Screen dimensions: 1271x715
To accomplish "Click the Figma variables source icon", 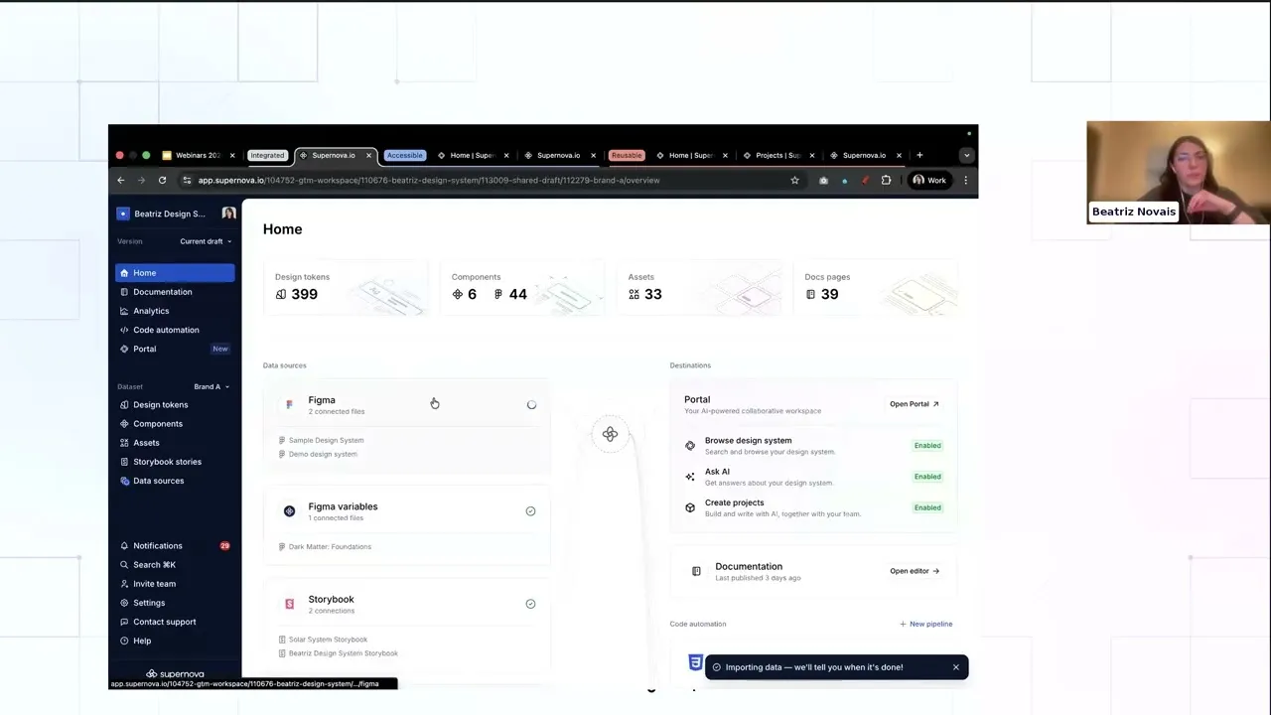I will point(289,511).
